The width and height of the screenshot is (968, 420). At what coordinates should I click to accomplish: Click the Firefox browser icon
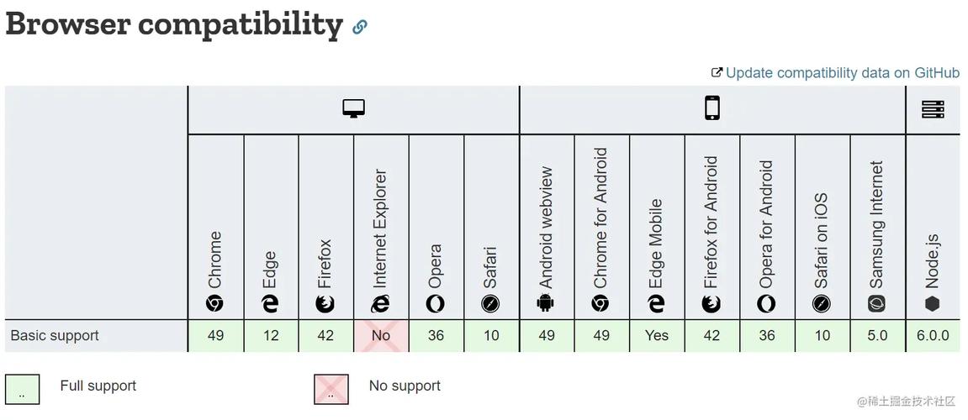(x=325, y=304)
